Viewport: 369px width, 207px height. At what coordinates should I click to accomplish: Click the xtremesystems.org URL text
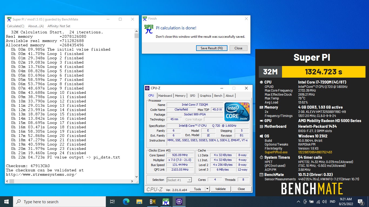tap(41, 174)
